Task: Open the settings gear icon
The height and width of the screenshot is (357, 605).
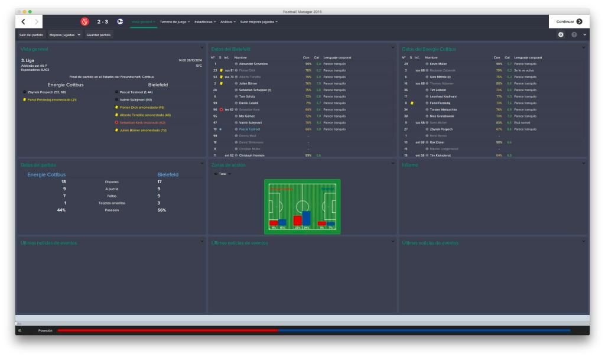Action: coord(561,35)
